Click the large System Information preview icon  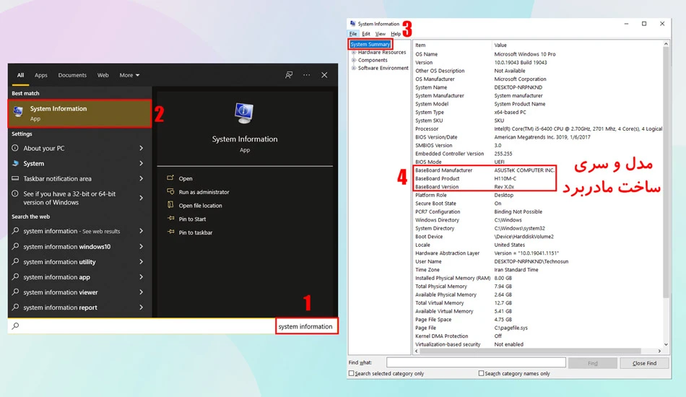244,113
